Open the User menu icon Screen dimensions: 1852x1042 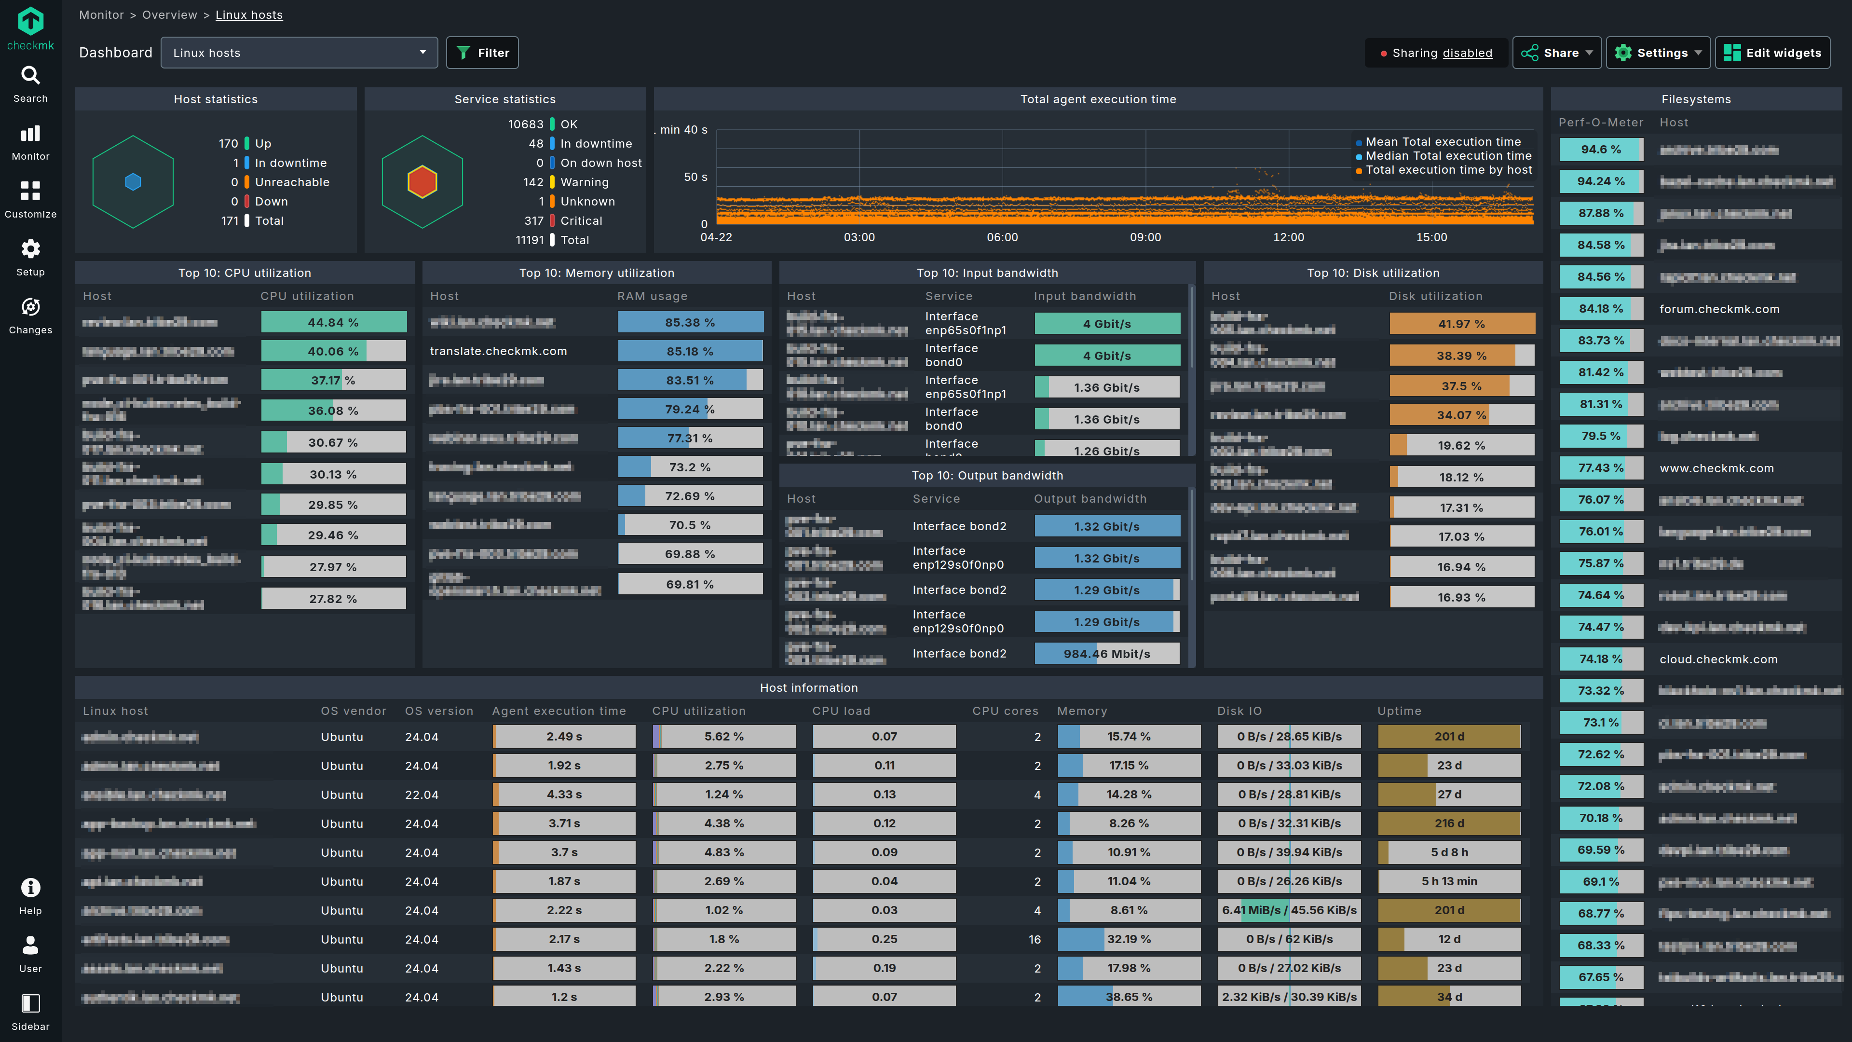click(x=30, y=946)
